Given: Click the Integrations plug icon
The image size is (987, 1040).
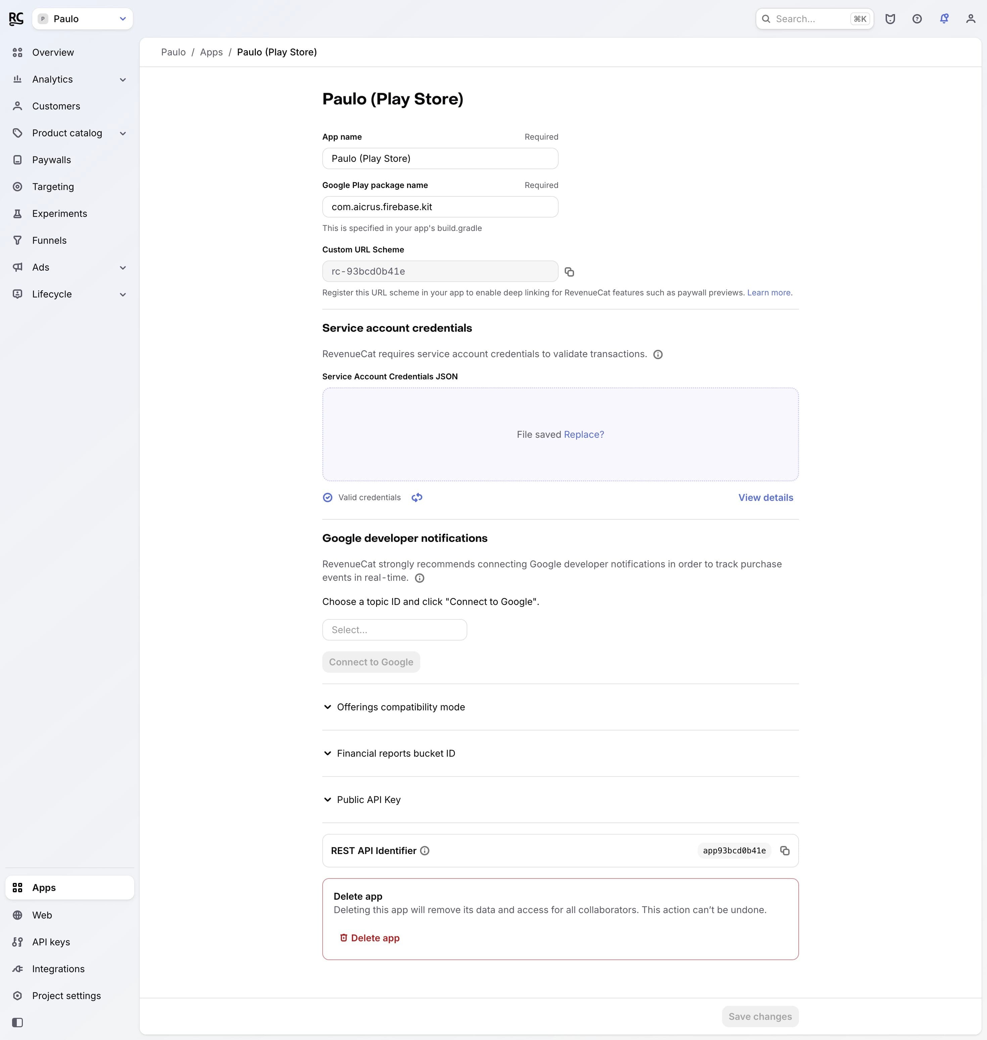Looking at the screenshot, I should [17, 969].
